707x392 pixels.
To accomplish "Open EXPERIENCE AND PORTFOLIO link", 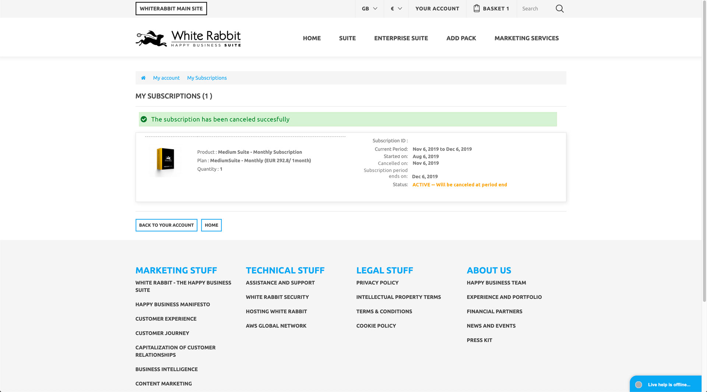I will click(504, 297).
